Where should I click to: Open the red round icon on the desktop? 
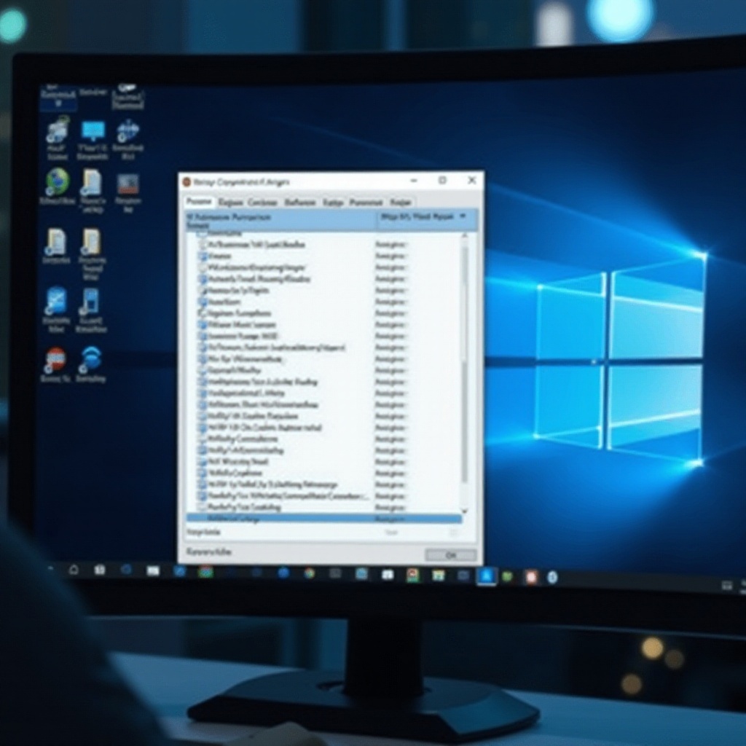55,359
